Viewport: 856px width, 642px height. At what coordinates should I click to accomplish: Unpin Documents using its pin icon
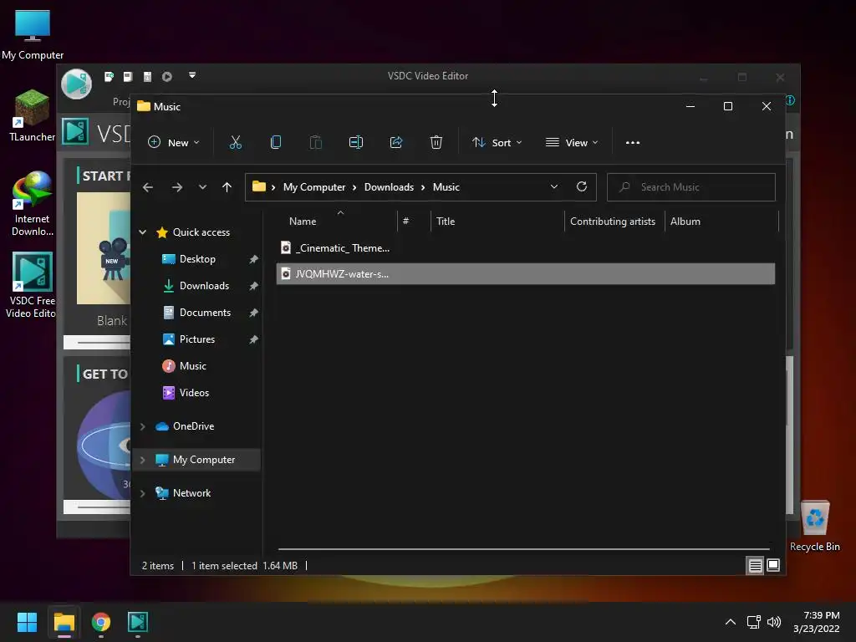254,313
